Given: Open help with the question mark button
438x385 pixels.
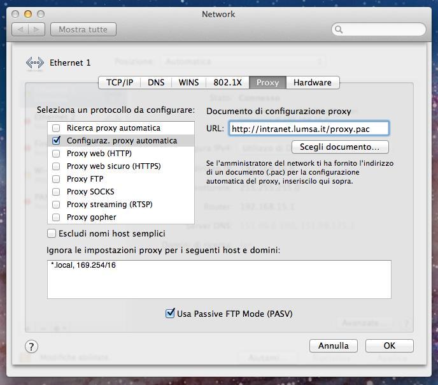Looking at the screenshot, I should click(x=31, y=347).
